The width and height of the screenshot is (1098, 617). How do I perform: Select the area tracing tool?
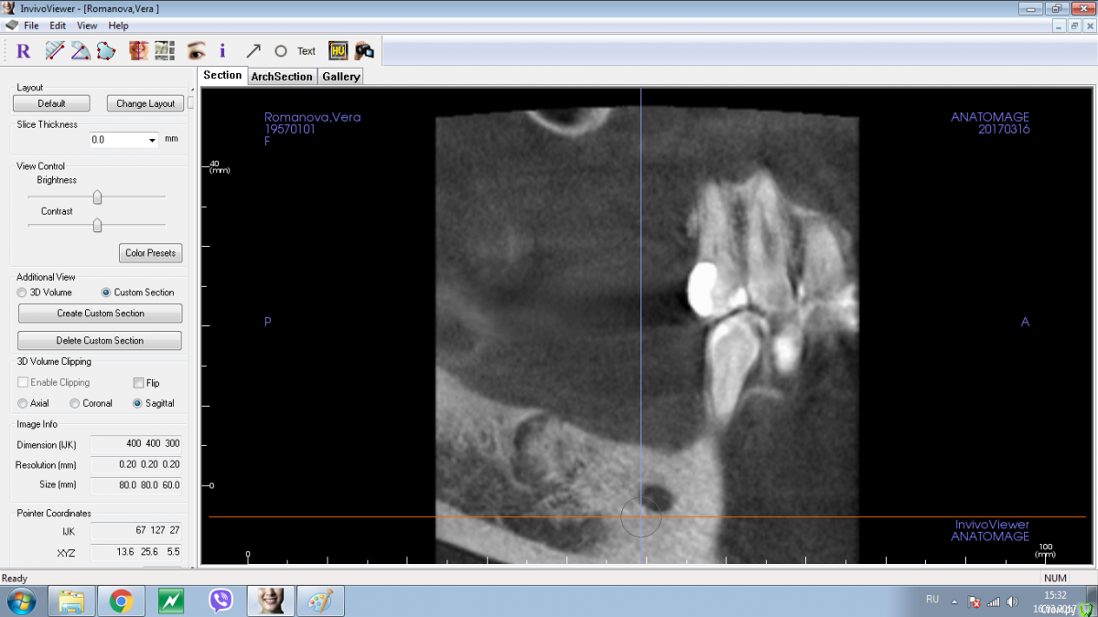104,50
